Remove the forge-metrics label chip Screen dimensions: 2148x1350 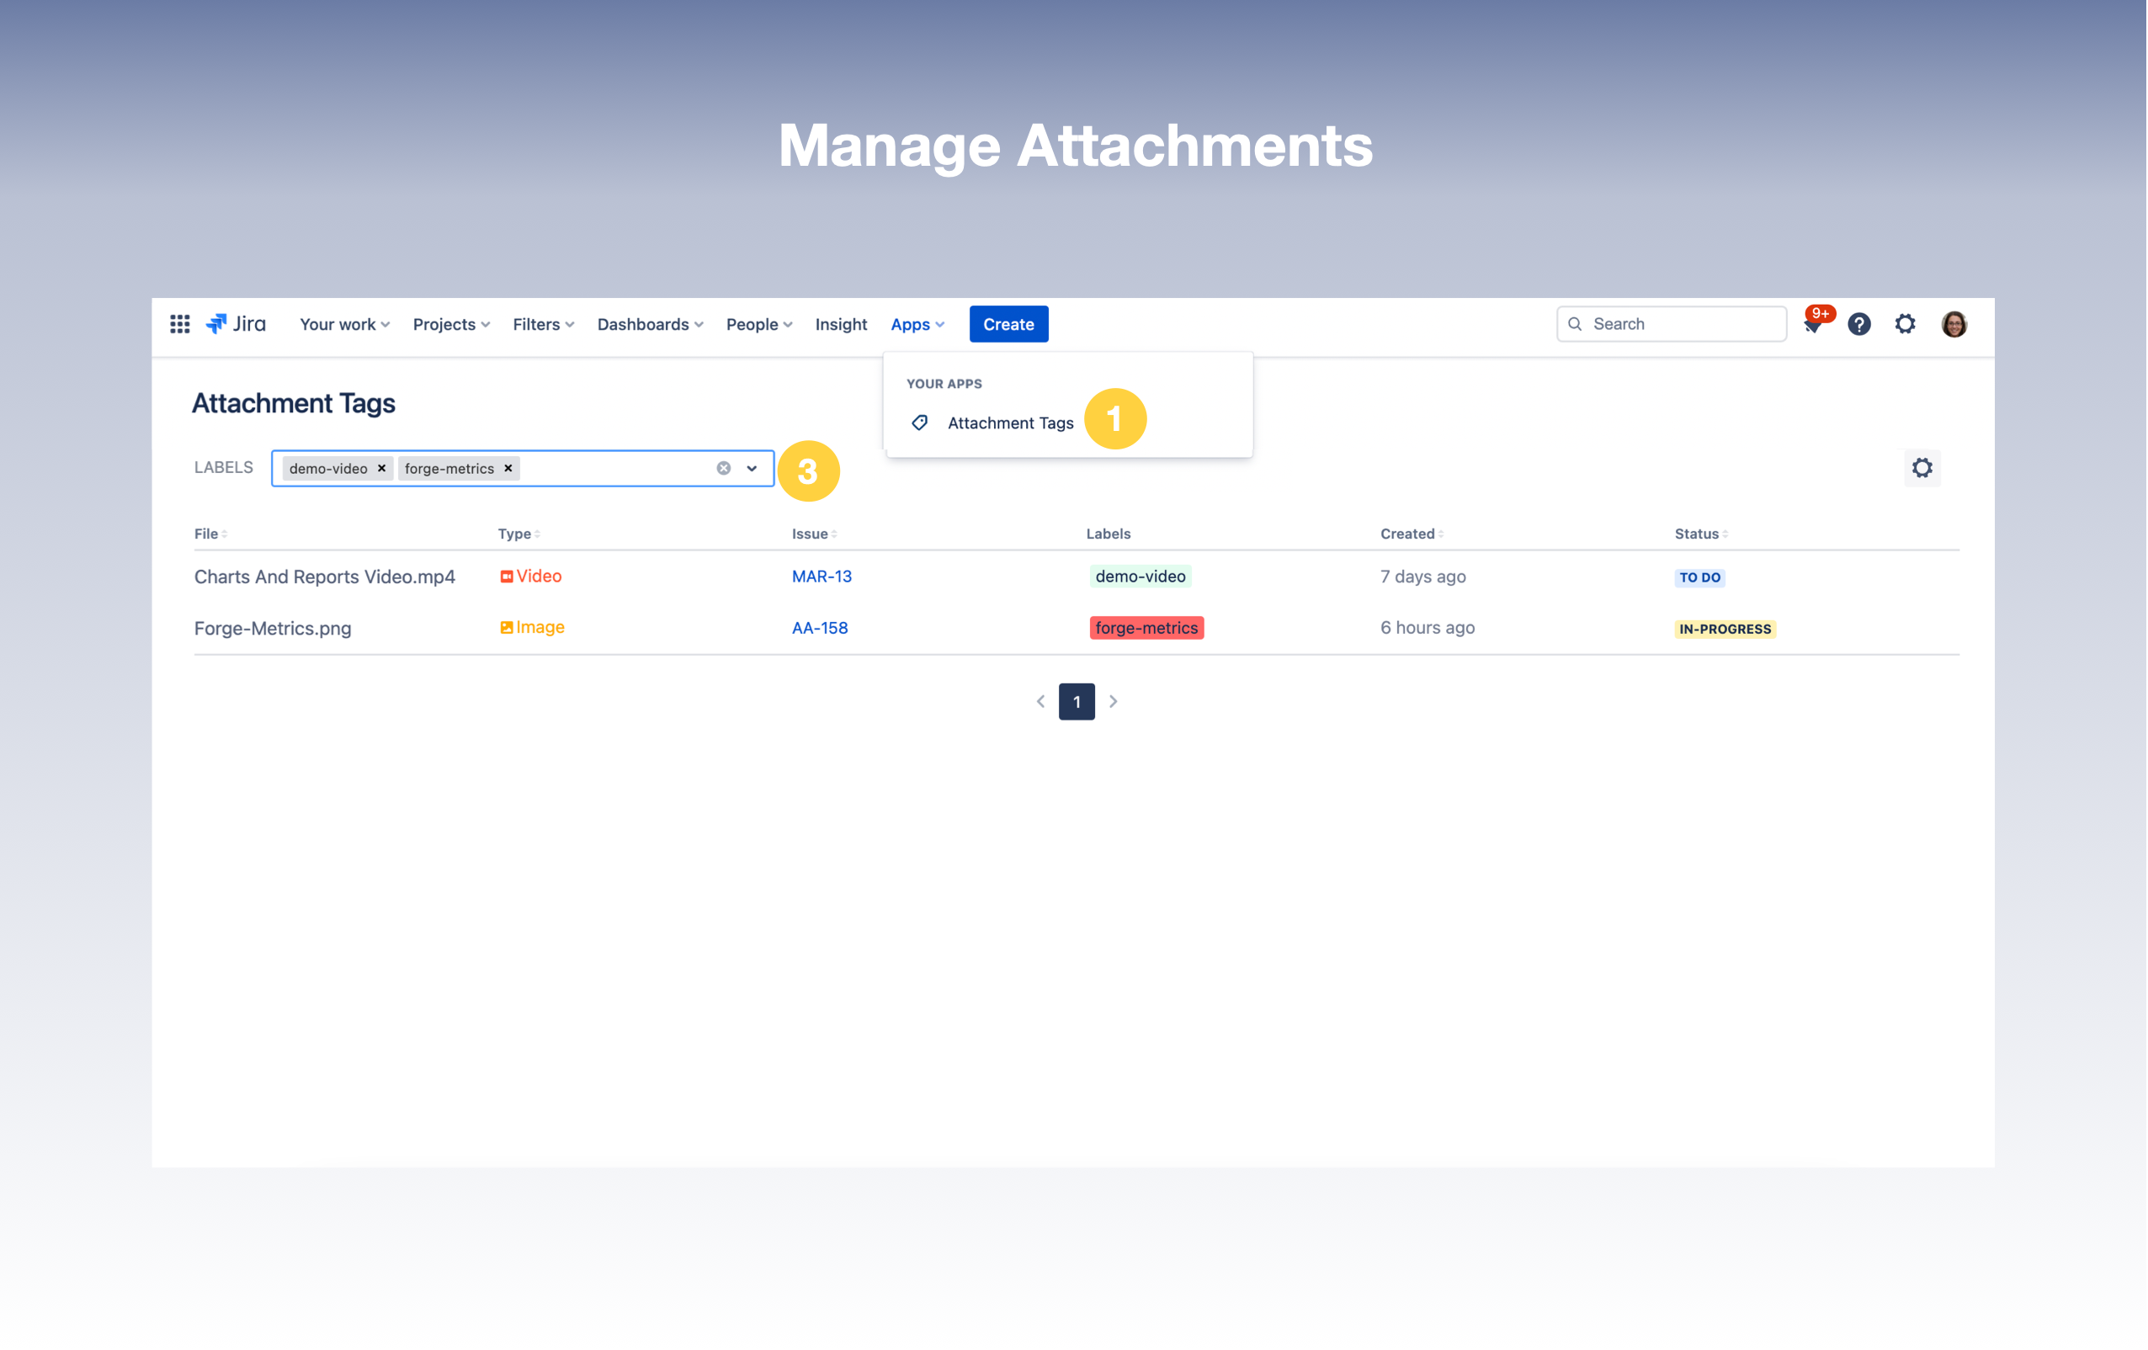click(x=508, y=469)
